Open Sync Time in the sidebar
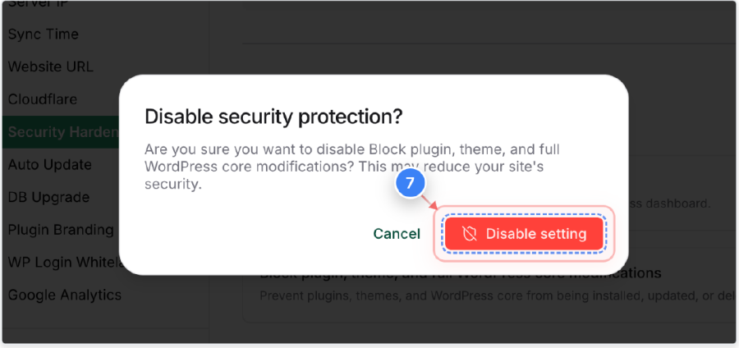Viewport: 739px width, 348px height. click(x=44, y=34)
